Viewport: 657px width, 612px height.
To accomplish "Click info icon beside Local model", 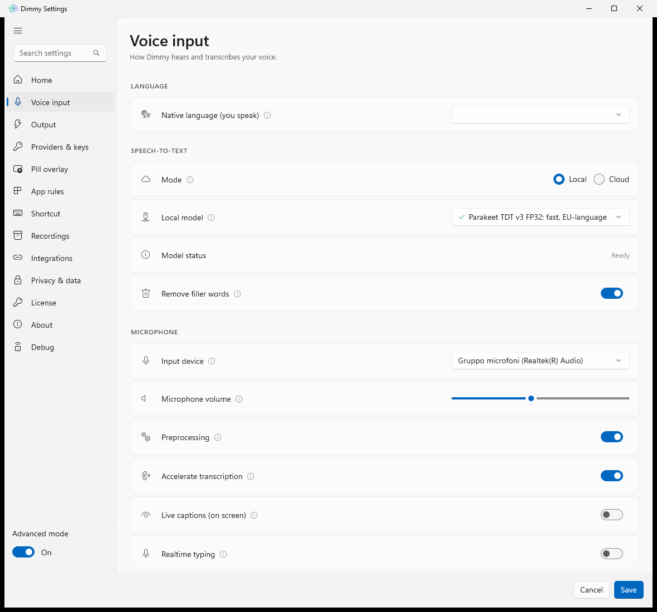I will (211, 218).
